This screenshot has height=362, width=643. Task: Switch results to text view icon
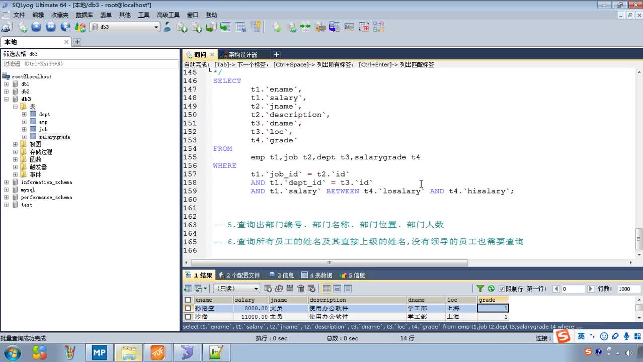pos(348,289)
